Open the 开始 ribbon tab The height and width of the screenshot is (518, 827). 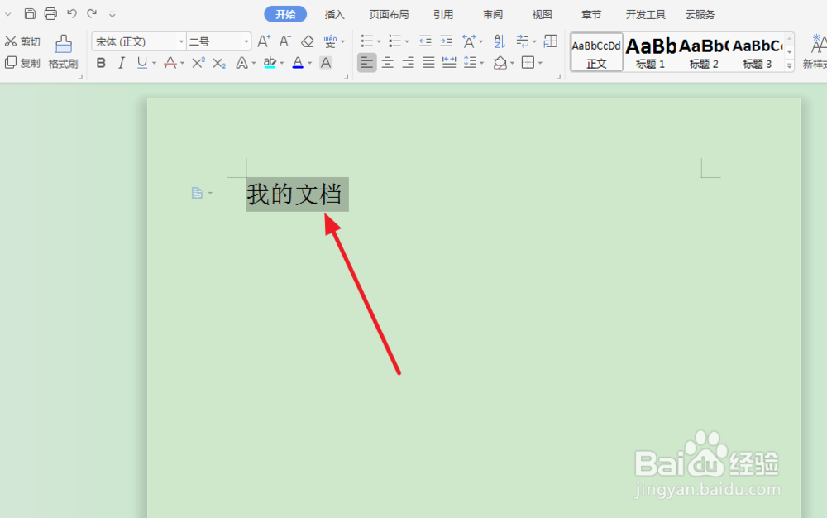(x=285, y=14)
